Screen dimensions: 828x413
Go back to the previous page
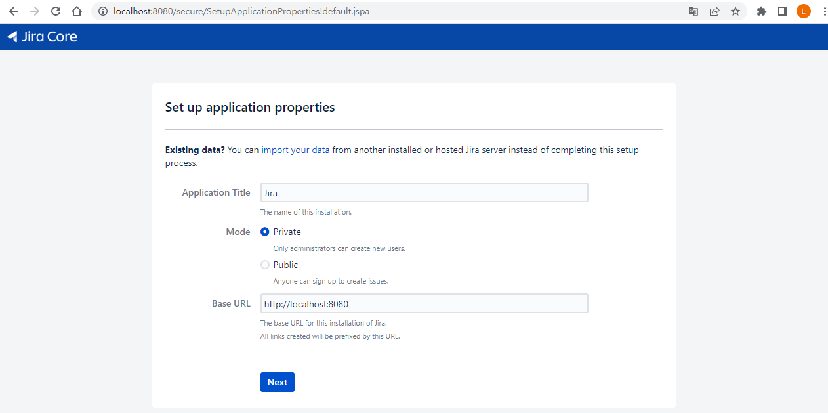point(13,11)
